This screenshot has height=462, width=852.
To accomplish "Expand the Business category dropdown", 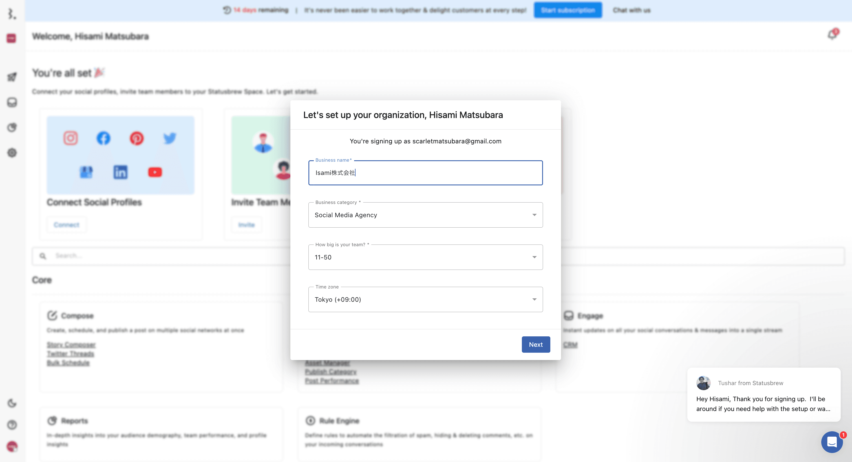I will tap(425, 215).
